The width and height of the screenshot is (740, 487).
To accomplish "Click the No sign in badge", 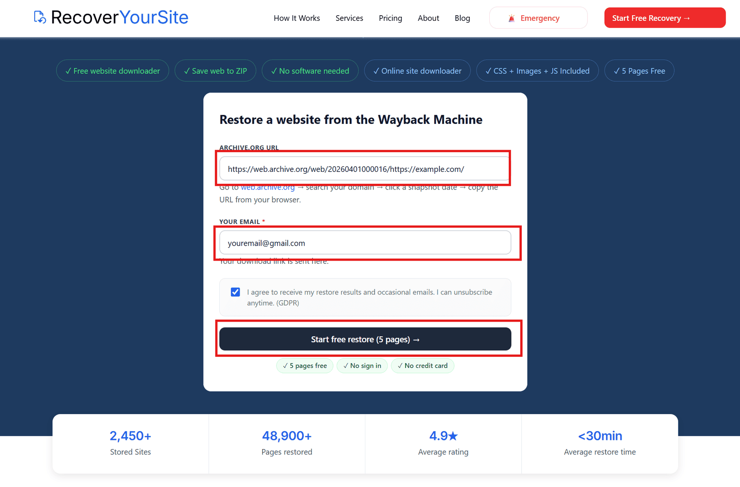I will point(362,365).
